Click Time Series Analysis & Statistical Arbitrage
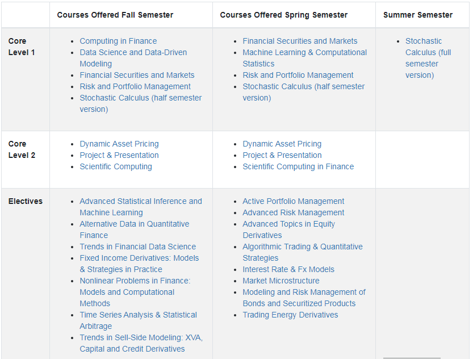The image size is (473, 359). point(138,315)
